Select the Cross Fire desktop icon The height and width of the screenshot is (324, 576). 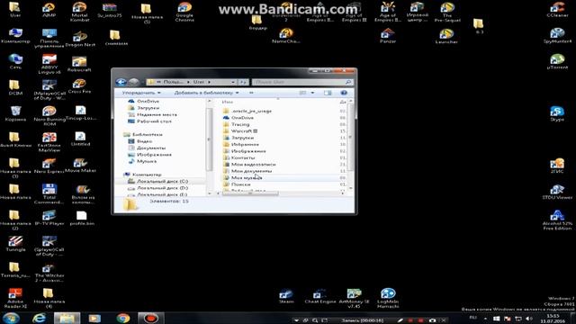pyautogui.click(x=79, y=86)
